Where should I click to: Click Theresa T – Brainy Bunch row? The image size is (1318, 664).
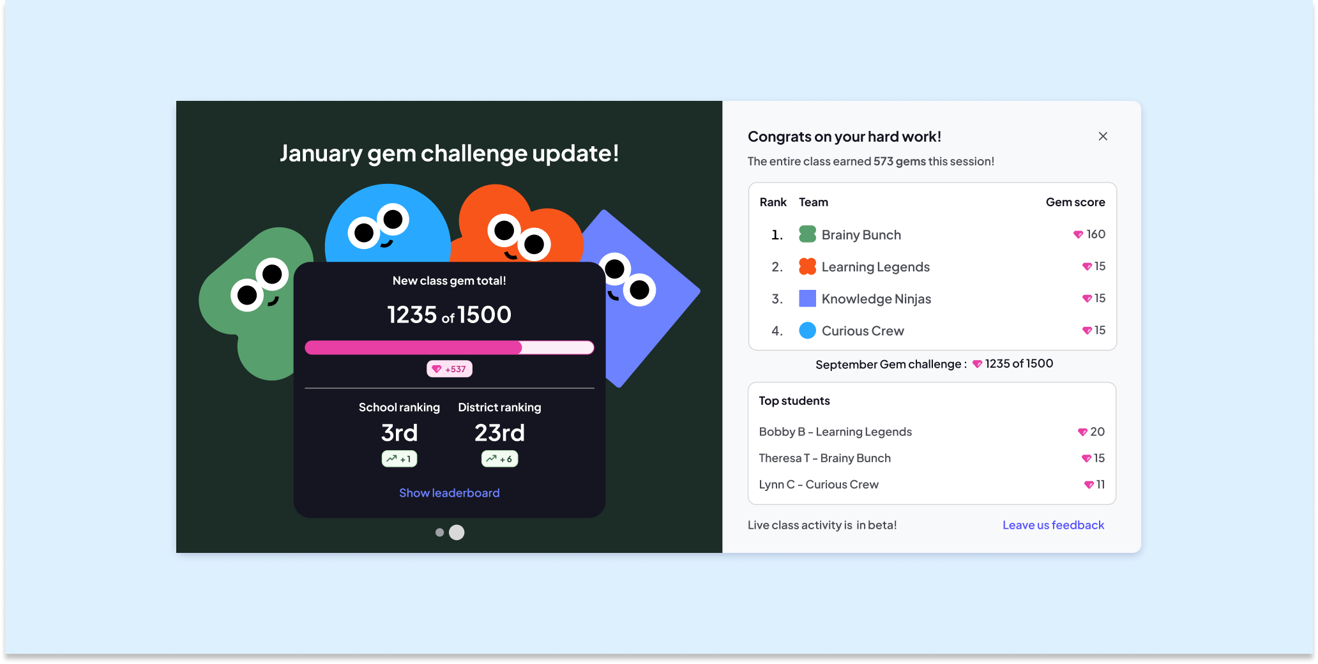click(x=932, y=458)
